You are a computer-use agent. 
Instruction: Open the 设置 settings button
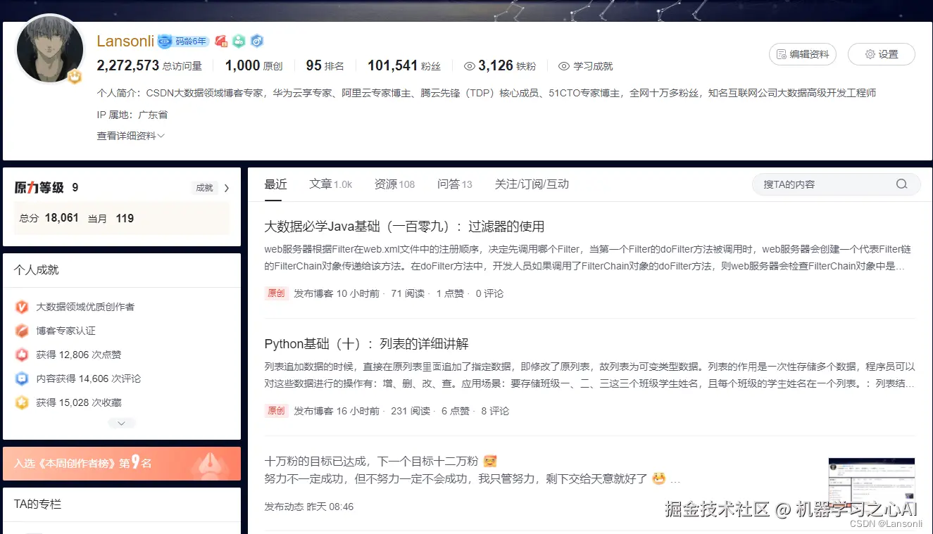[882, 54]
